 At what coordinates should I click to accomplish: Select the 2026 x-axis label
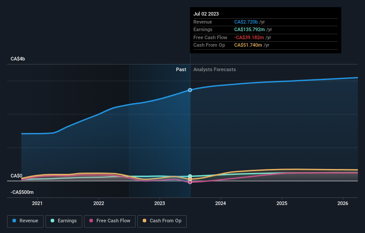[343, 203]
